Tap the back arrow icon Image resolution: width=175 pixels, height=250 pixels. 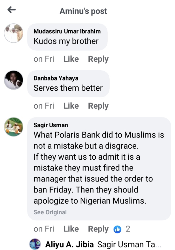pyautogui.click(x=12, y=10)
